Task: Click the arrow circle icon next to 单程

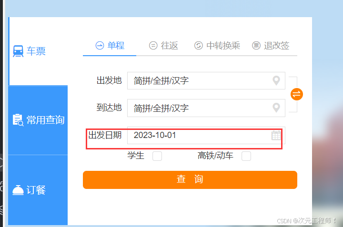Action: coord(100,45)
